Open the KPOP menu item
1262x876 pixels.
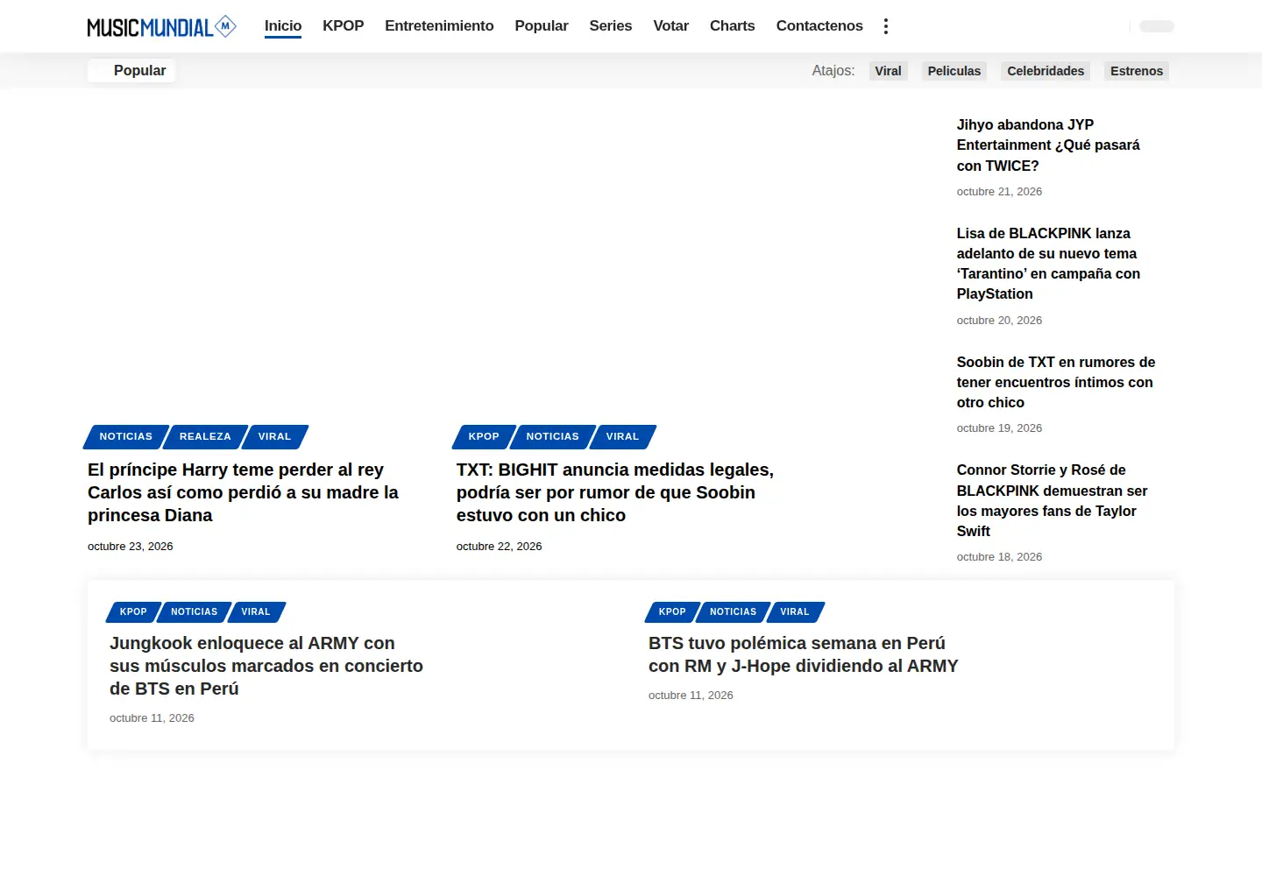(x=344, y=26)
